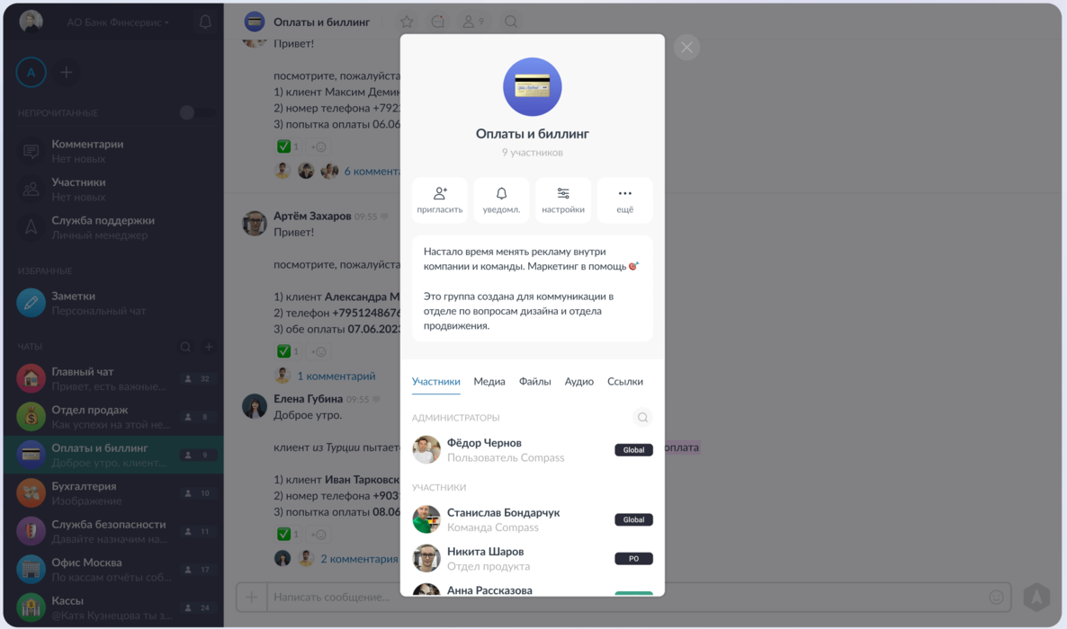Image resolution: width=1067 pixels, height=629 pixels.
Task: Click the Написать сообщение input field
Action: click(x=626, y=597)
